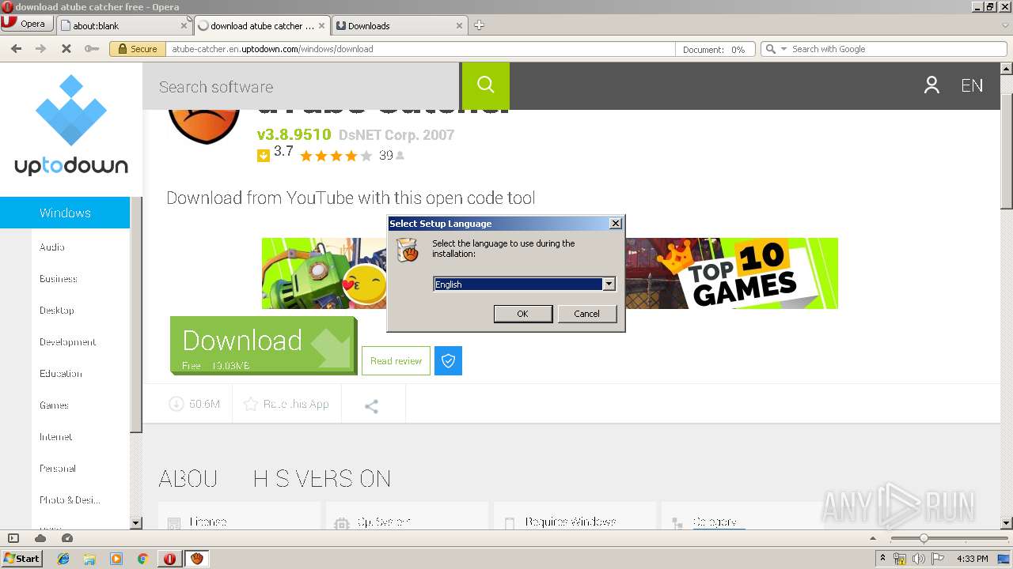Go back with the back arrow
Viewport: 1013px width, 569px height.
pyautogui.click(x=16, y=48)
